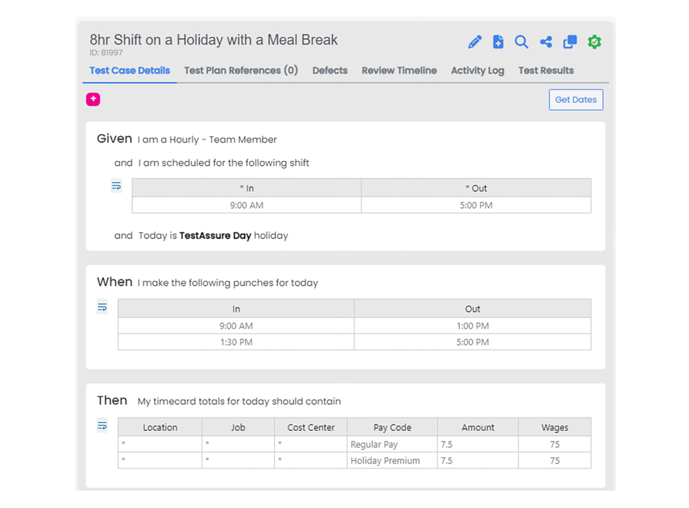
Task: Click the wrap icon beside the shift schedule table
Action: (x=116, y=186)
